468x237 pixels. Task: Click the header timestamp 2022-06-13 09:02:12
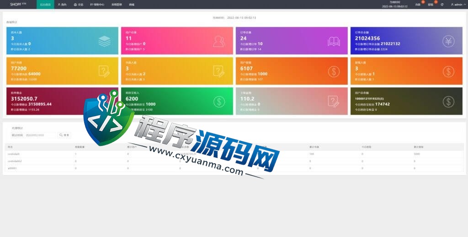point(394,6)
